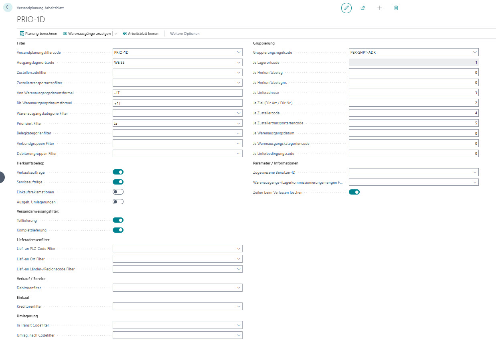Click Je Warenausgangskategoriencode value field

[414, 143]
